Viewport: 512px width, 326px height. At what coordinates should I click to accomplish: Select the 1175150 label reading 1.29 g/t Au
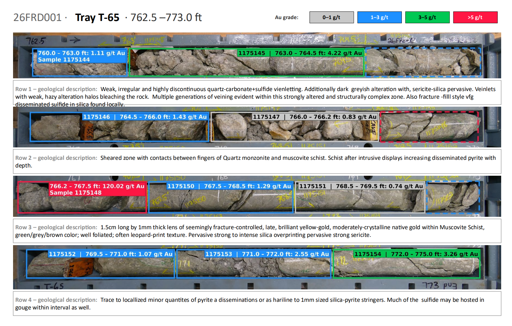tap(229, 186)
